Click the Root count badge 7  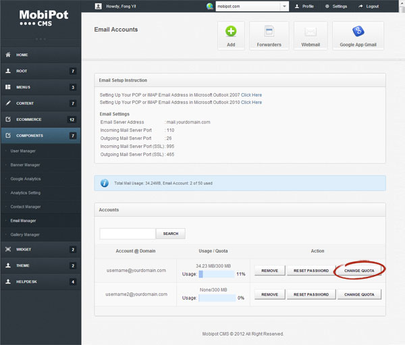[73, 71]
